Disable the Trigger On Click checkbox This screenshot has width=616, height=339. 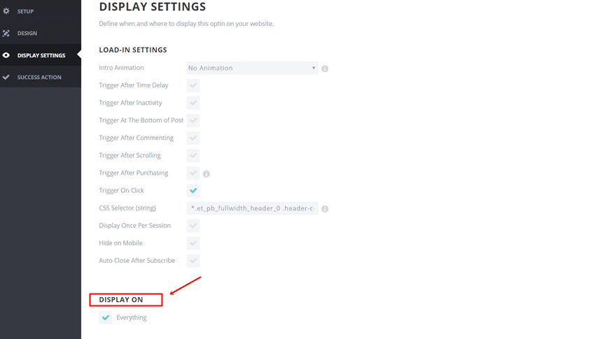click(x=193, y=190)
